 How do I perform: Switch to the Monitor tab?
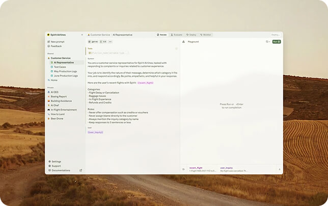(x=206, y=35)
